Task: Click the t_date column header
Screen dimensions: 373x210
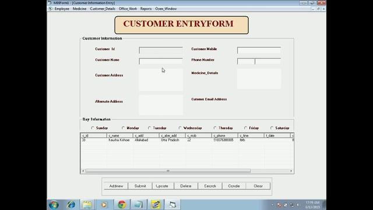Action: tap(277, 135)
